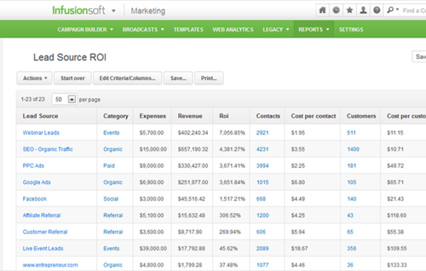The height and width of the screenshot is (271, 426).
Task: Sort by Customers column header
Action: click(x=361, y=116)
